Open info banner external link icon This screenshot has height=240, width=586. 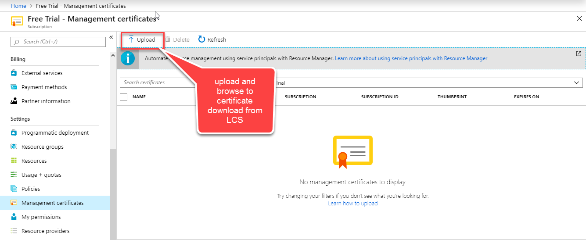pyautogui.click(x=579, y=54)
